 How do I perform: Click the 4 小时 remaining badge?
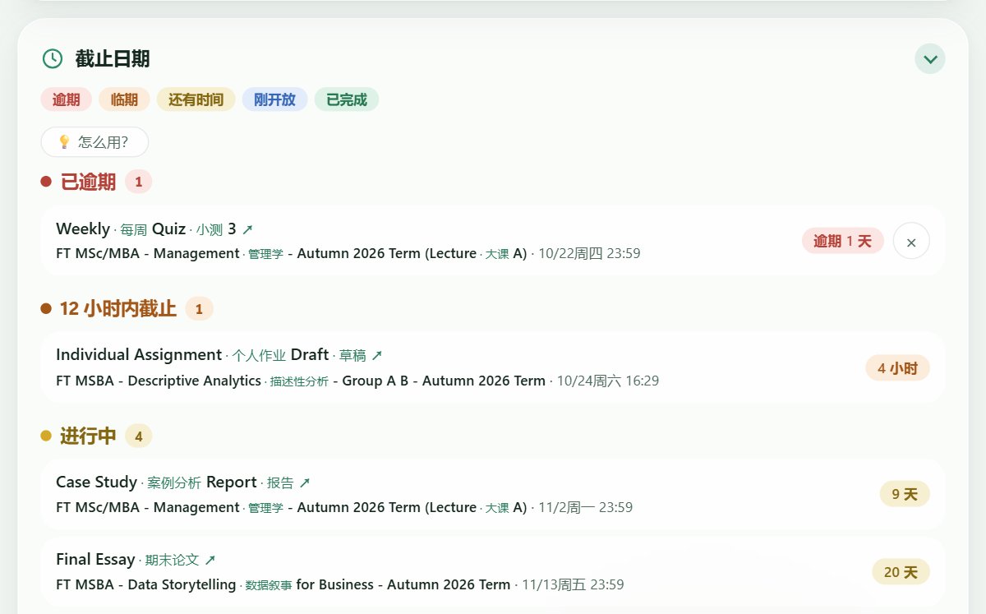coord(897,368)
